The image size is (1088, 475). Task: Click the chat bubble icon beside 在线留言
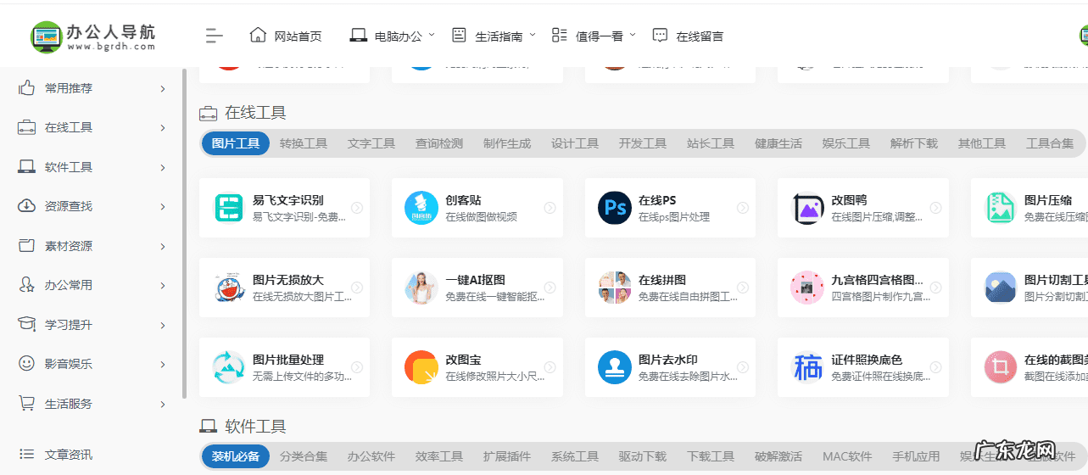coord(660,36)
